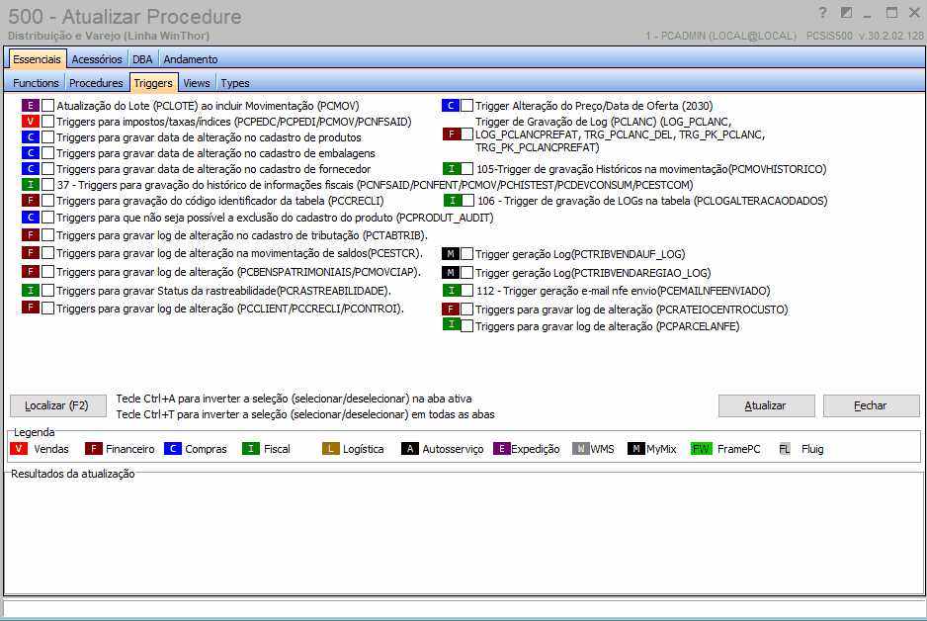The width and height of the screenshot is (927, 621).
Task: Switch to the Procedures sub-tab
Action: click(x=96, y=83)
